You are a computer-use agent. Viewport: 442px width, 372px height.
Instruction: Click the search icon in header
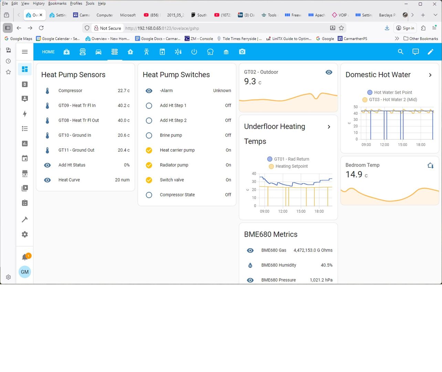click(400, 52)
